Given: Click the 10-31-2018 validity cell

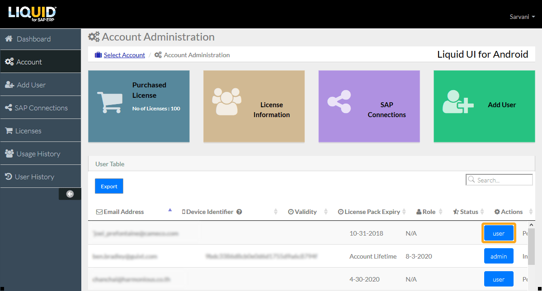Looking at the screenshot, I should 366,233.
